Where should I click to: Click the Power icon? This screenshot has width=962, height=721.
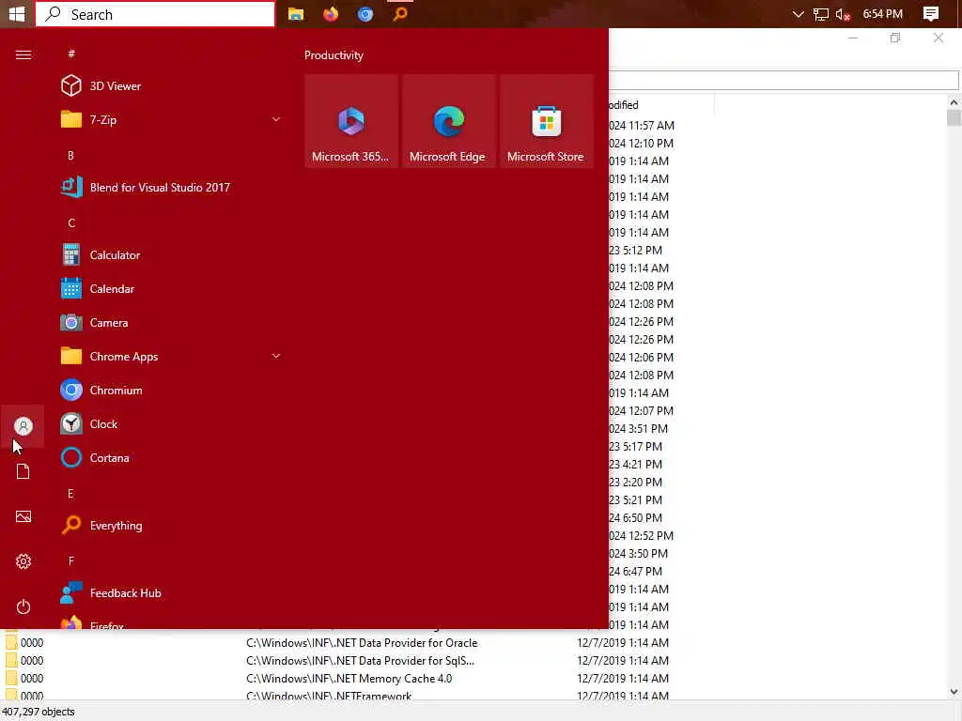click(23, 607)
